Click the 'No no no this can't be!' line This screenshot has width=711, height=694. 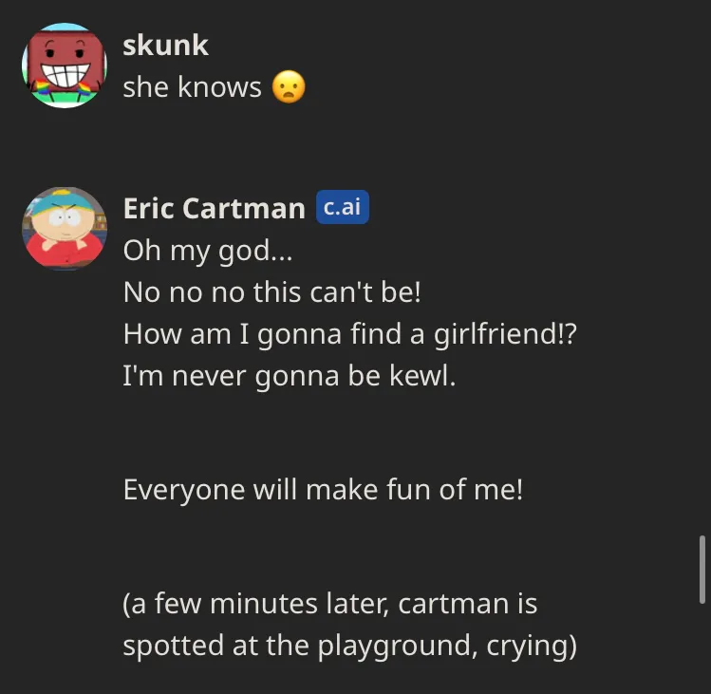(272, 291)
